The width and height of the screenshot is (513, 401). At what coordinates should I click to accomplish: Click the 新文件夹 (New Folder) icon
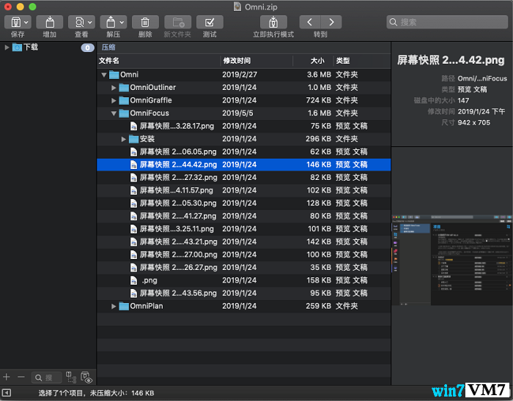pos(177,22)
